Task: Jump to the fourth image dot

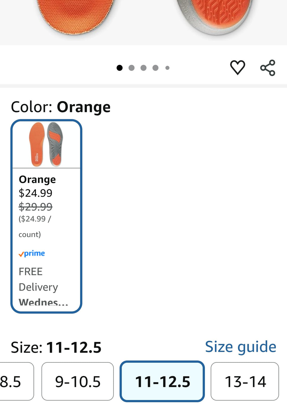Action: tap(156, 68)
